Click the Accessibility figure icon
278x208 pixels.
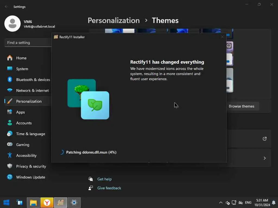tap(10, 155)
